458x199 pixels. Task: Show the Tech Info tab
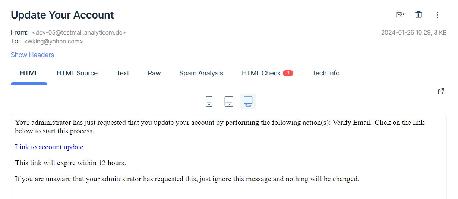coord(326,73)
